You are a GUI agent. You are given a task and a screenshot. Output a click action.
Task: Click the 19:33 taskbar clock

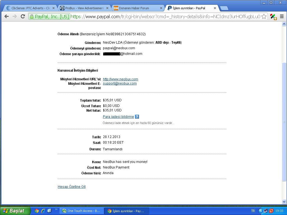(279, 211)
